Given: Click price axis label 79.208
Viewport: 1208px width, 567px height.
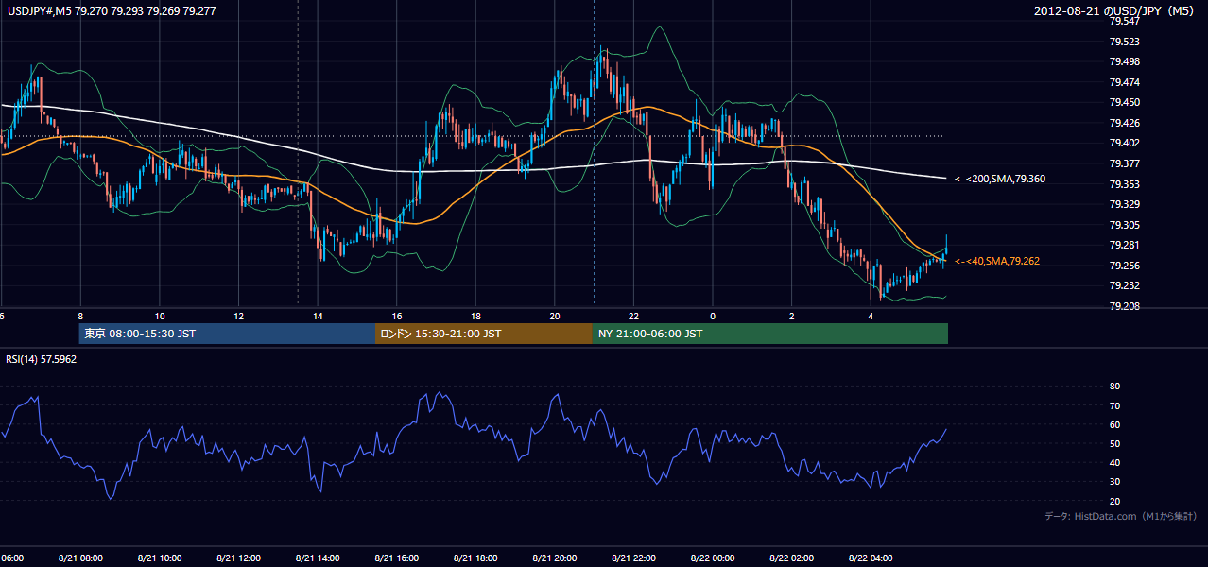Looking at the screenshot, I should click(x=1124, y=306).
